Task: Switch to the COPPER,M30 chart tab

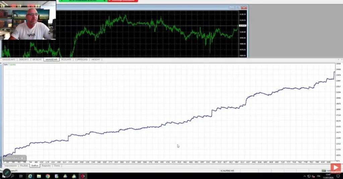Action: (x=81, y=59)
